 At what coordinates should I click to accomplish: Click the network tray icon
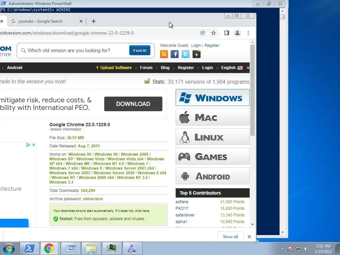(298, 249)
